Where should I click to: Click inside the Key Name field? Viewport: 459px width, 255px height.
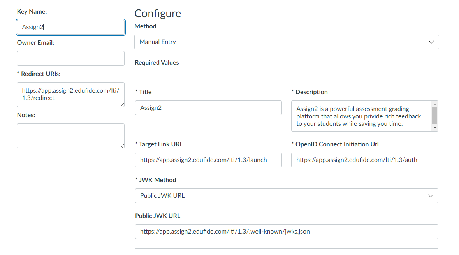(70, 27)
